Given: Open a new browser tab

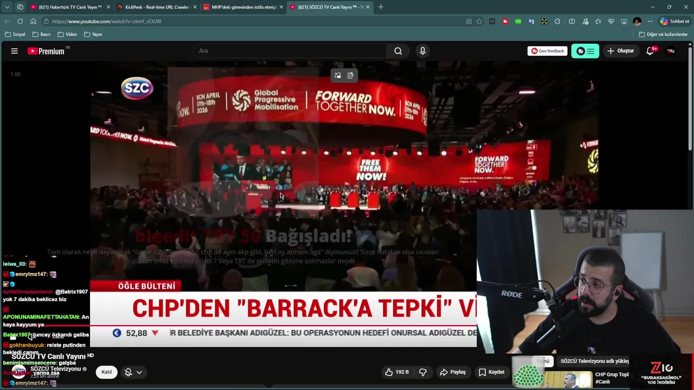Looking at the screenshot, I should 381,7.
